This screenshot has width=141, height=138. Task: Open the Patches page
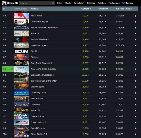[x=102, y=3]
